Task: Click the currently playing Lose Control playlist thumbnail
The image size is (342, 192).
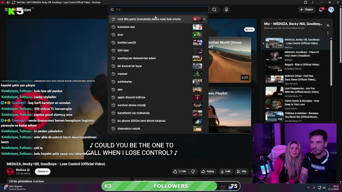Action: click(274, 43)
